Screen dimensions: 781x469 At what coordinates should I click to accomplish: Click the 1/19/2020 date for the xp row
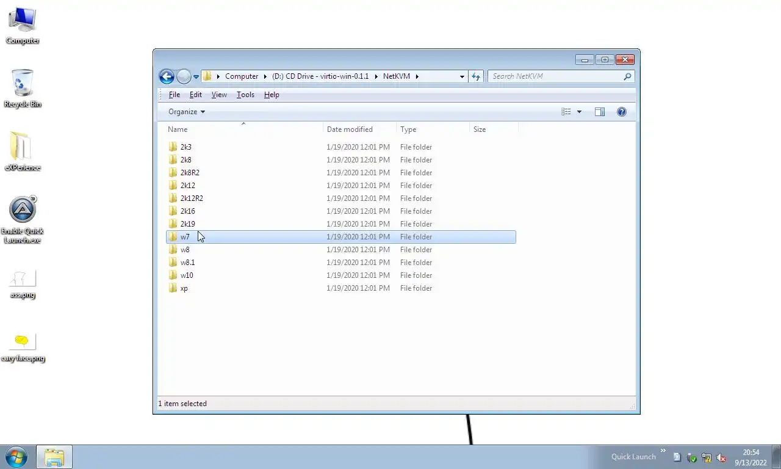[358, 288]
